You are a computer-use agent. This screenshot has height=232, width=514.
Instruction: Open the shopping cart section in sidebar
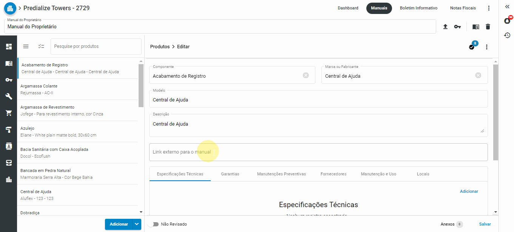point(8,113)
